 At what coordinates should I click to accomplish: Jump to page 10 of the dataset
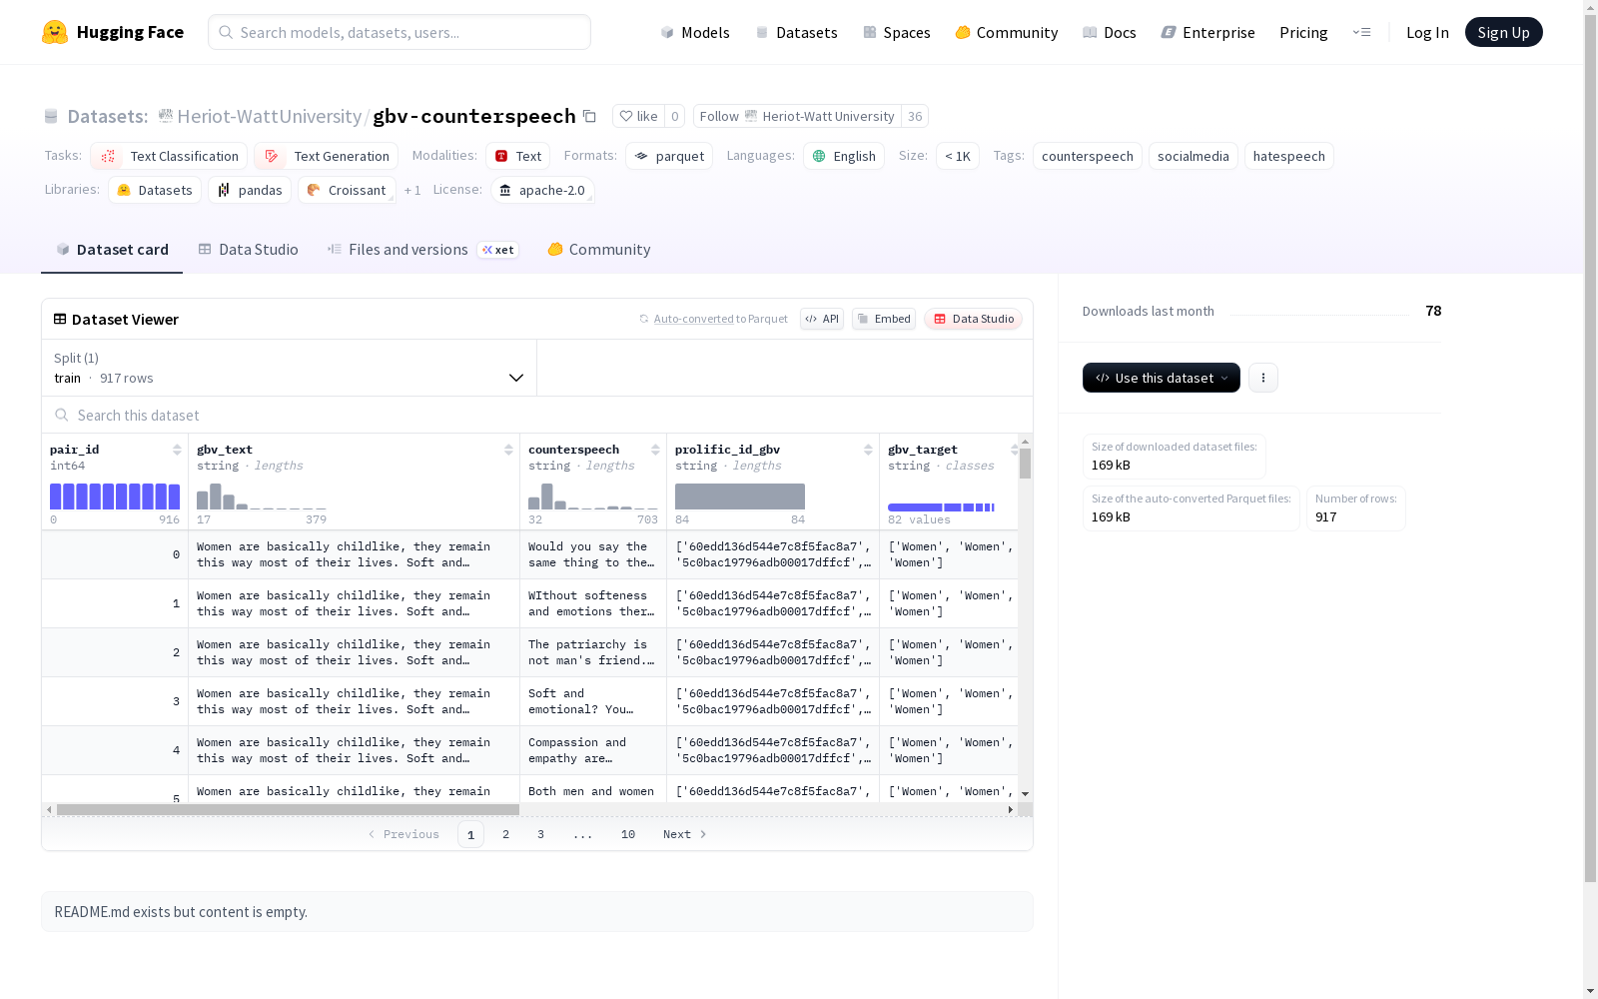coord(628,834)
